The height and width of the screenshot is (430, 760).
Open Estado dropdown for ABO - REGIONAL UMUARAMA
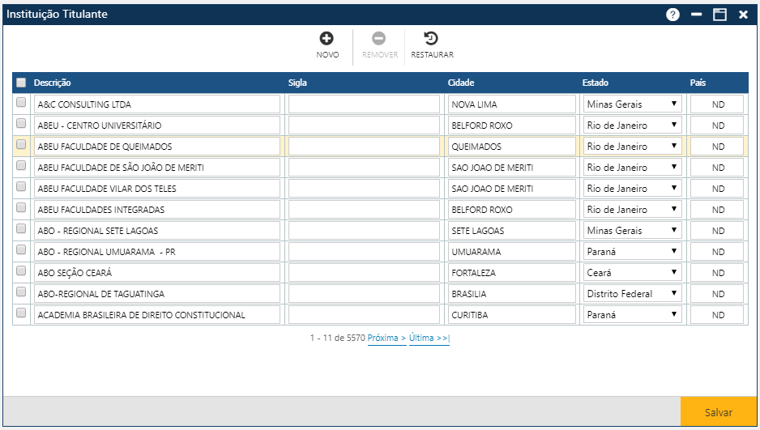click(632, 251)
